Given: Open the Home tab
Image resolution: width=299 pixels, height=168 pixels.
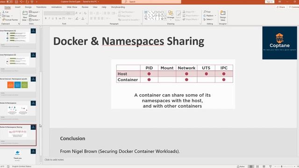Looking at the screenshot, I should pos(7,7).
